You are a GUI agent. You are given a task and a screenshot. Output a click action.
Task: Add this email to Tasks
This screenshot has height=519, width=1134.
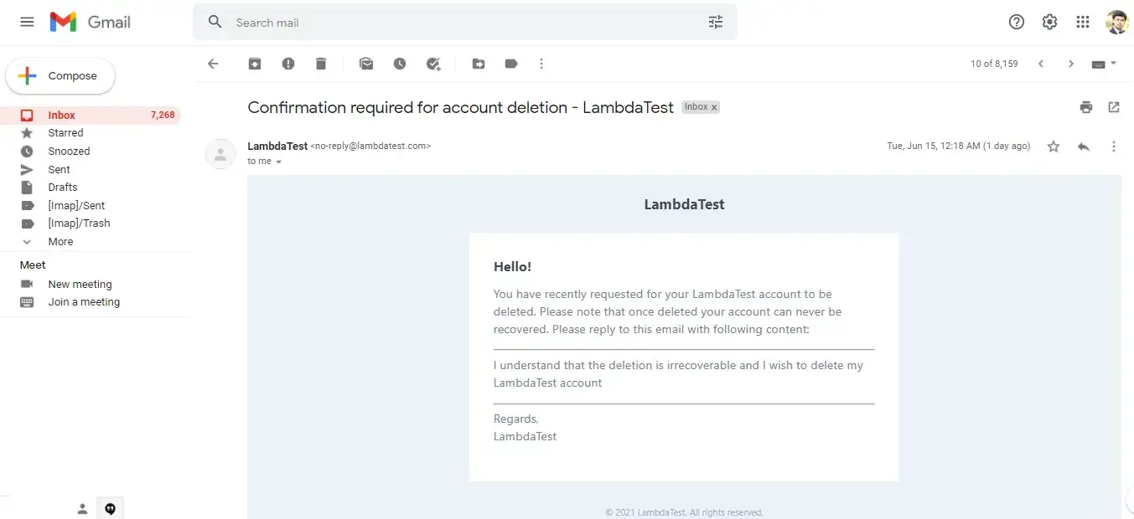point(433,64)
